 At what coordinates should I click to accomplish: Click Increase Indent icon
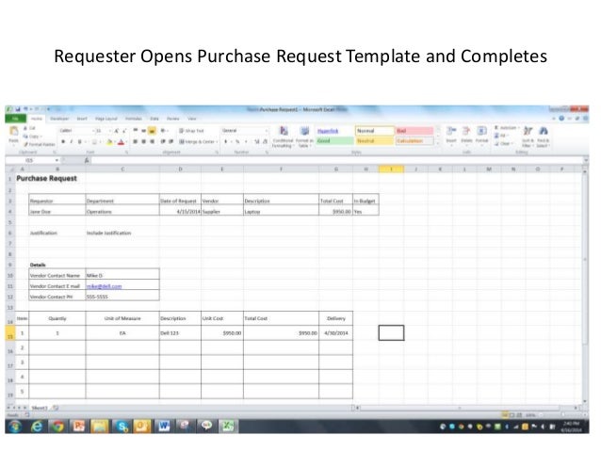(171, 142)
